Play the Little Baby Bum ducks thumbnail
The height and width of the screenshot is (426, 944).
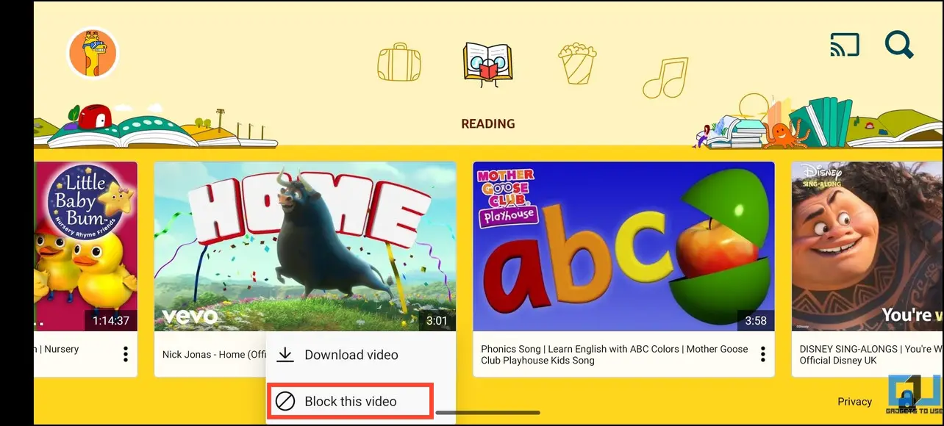tap(85, 246)
